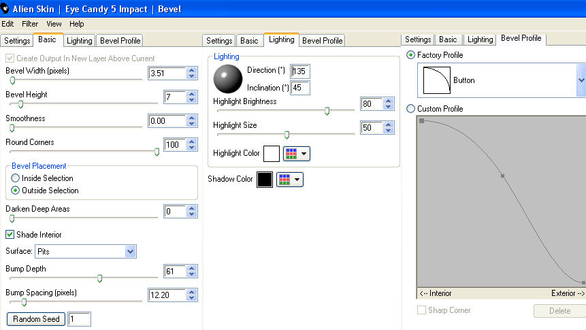Click the Button factory profile thumbnail
Screen dimensions: 586x330
click(436, 80)
